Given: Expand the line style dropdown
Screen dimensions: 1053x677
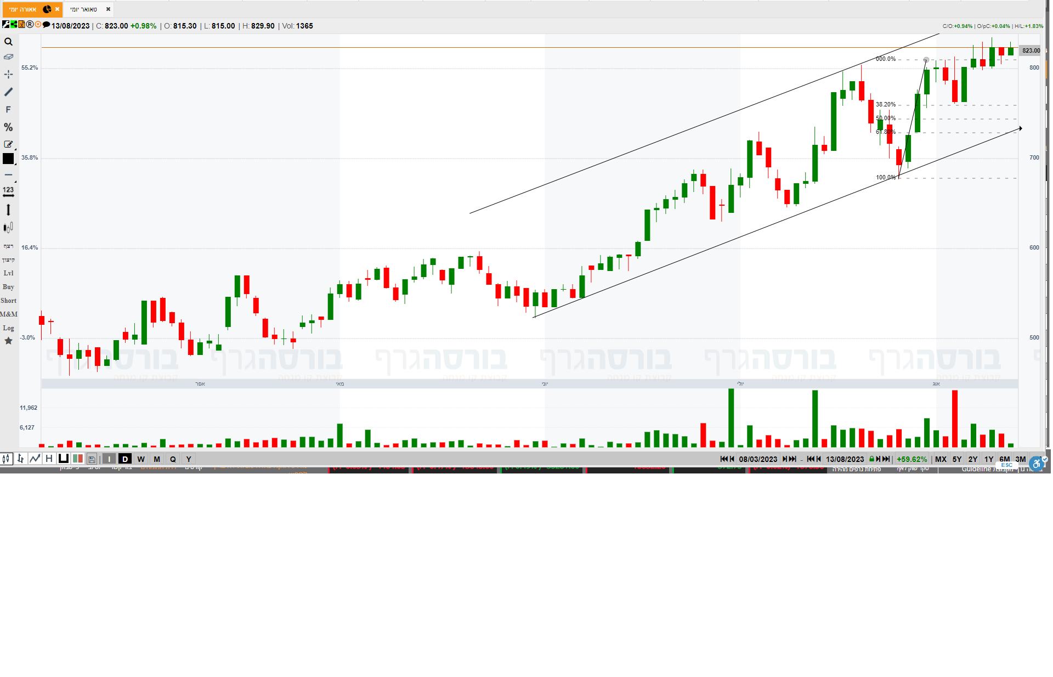Looking at the screenshot, I should click(x=9, y=176).
